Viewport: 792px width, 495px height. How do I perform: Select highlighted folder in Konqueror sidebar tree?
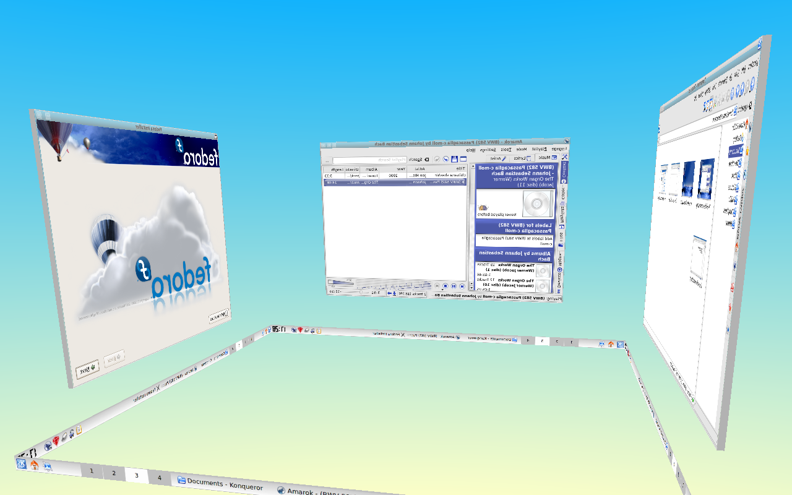coord(735,151)
